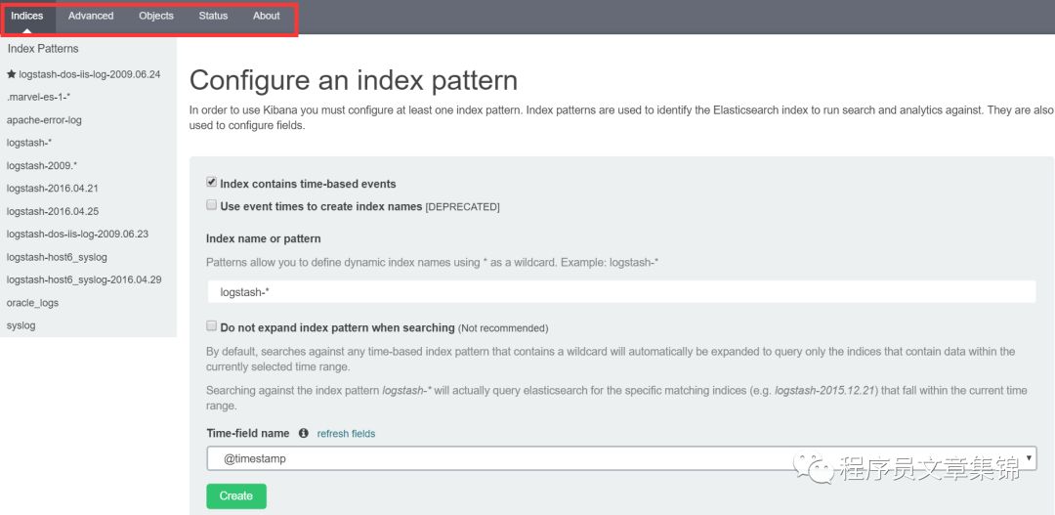Open the oracle_logs index pattern
The height and width of the screenshot is (515, 1055).
click(32, 303)
